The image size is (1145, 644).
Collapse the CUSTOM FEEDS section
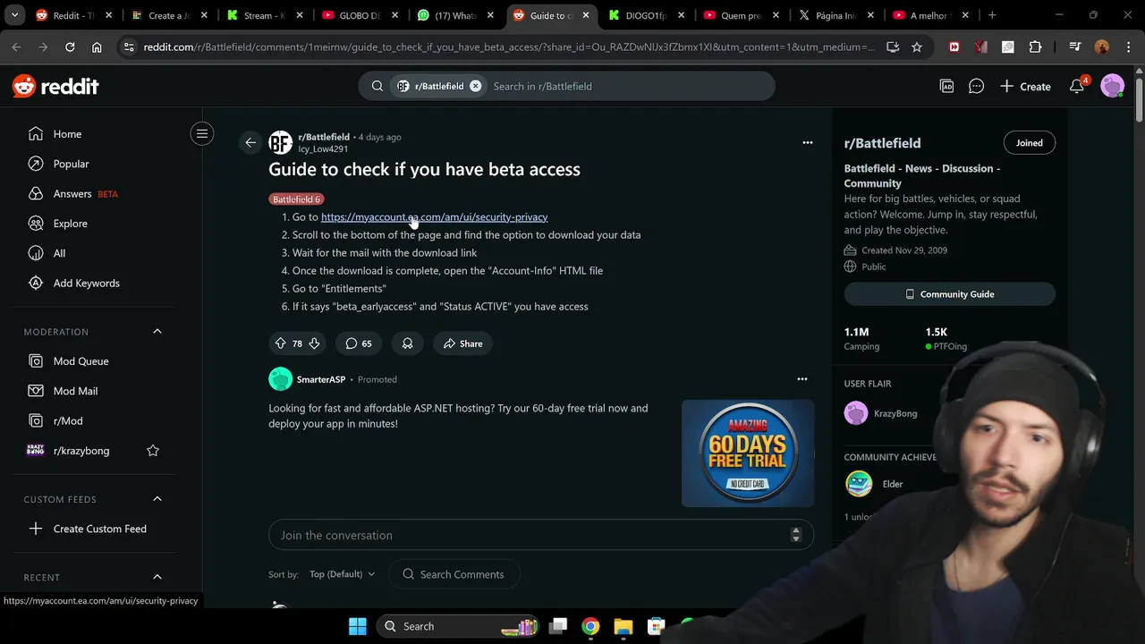157,499
